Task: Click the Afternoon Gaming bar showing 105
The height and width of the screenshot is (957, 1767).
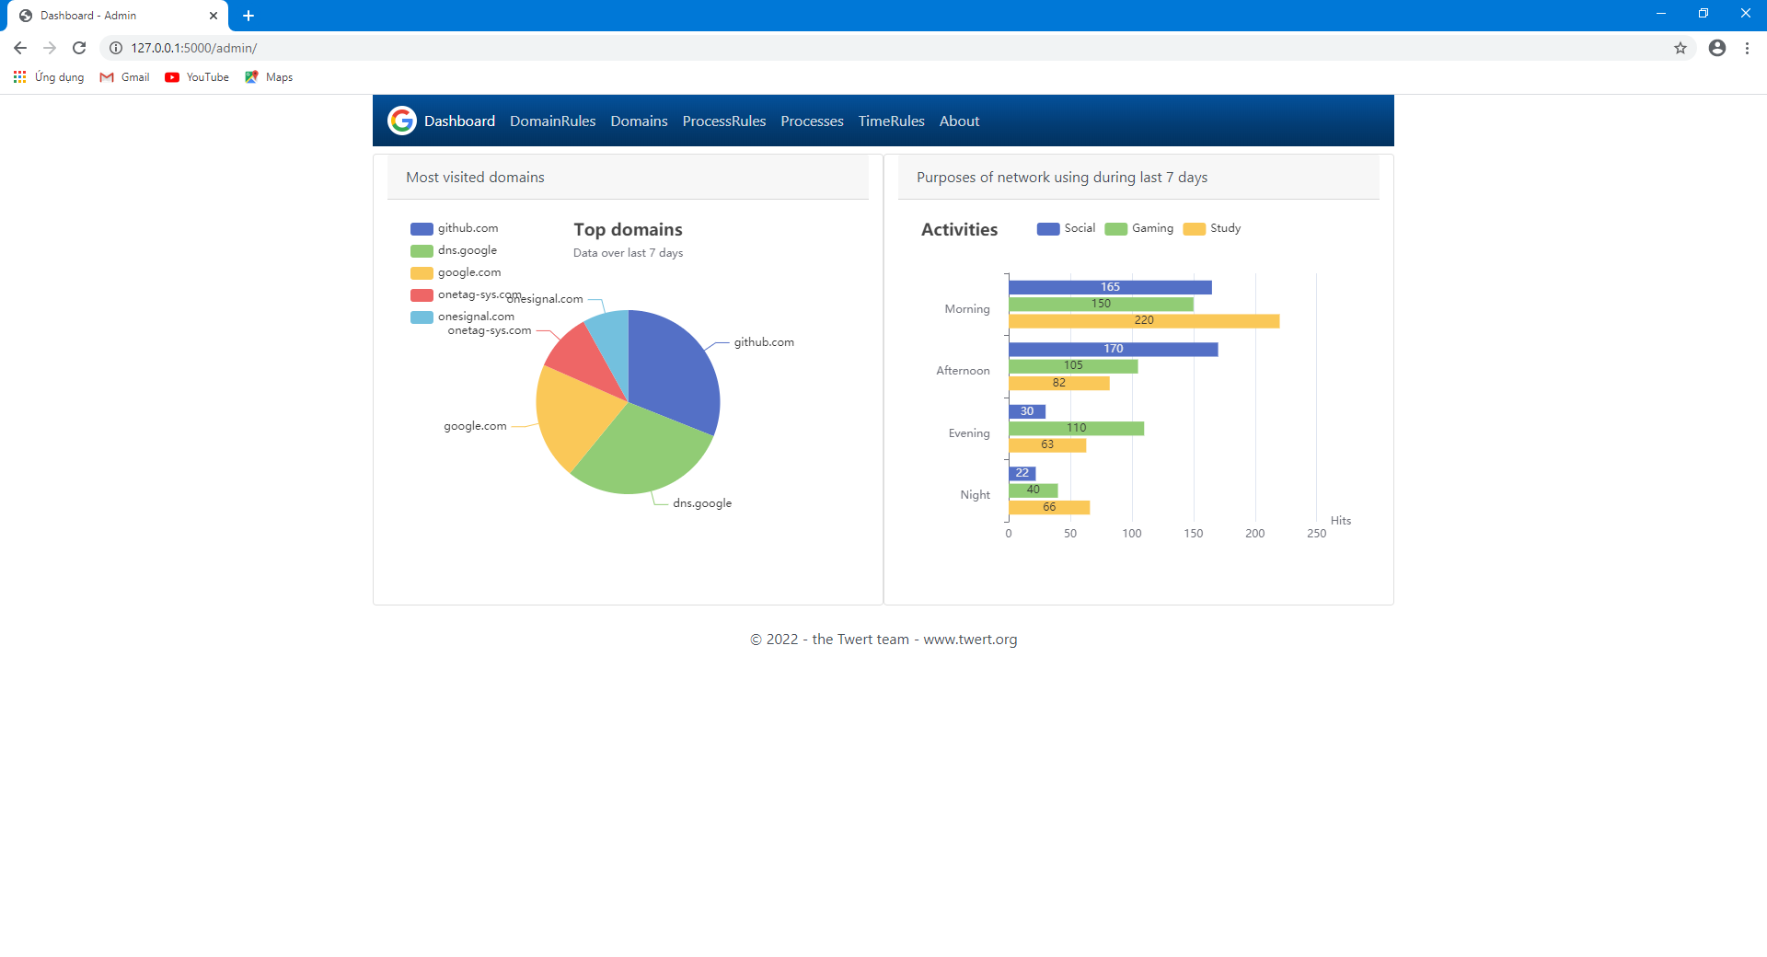Action: point(1073,366)
